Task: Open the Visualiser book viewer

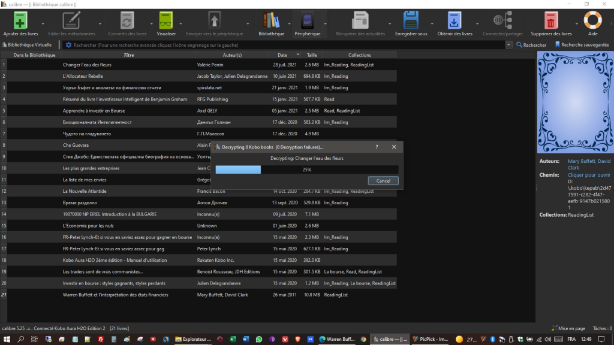Action: pyautogui.click(x=166, y=20)
